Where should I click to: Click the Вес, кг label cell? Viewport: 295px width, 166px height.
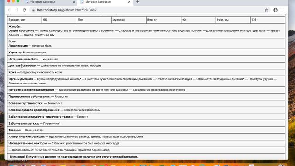coord(164,20)
